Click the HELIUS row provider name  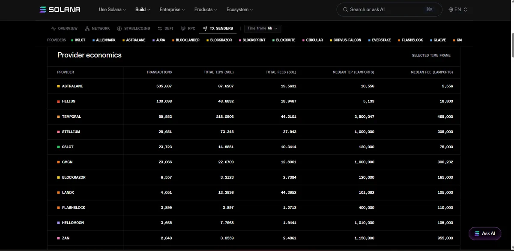click(69, 102)
